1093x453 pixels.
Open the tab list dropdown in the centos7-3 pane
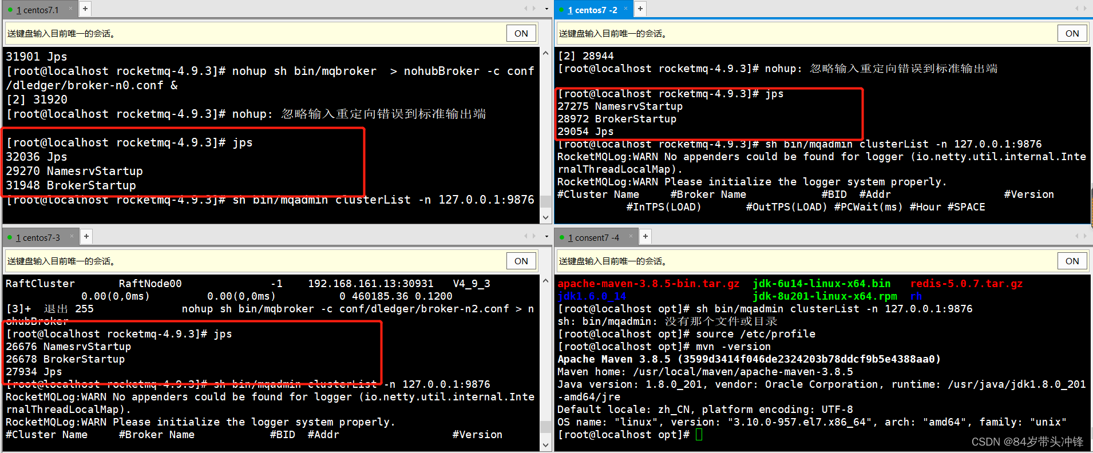point(546,236)
